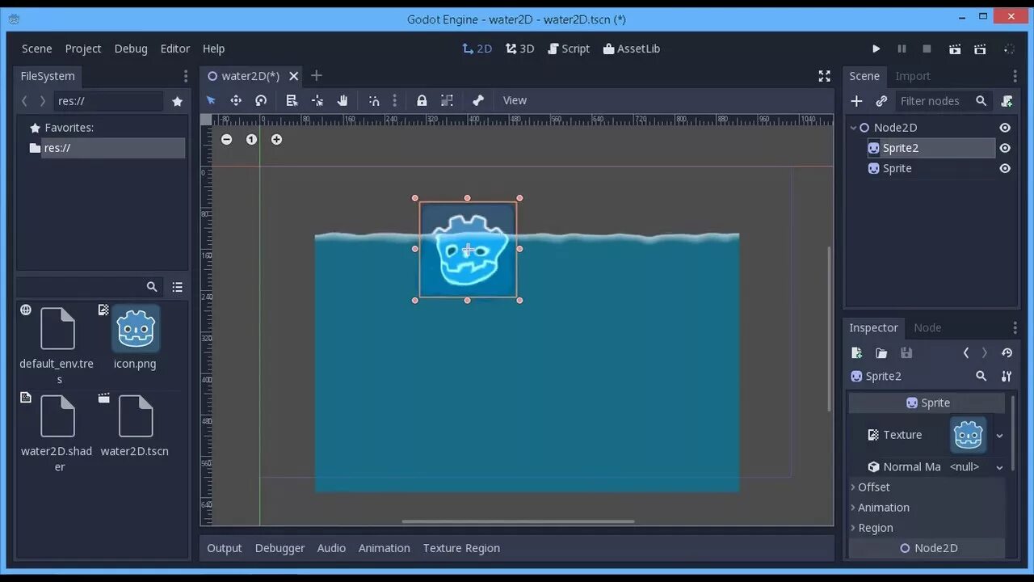Zoom out with the minus button
Viewport: 1034px width, 582px height.
(x=226, y=139)
